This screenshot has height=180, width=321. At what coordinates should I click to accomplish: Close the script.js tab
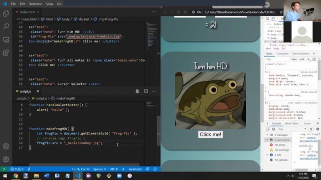pos(38,91)
